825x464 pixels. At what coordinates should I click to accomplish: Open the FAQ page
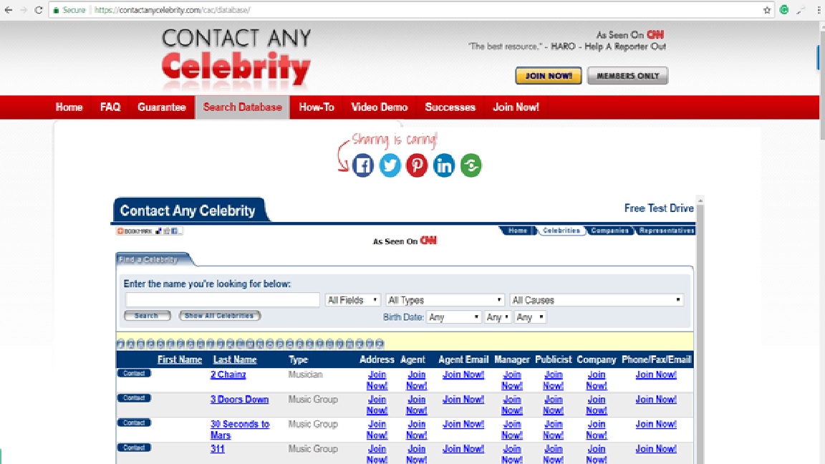pyautogui.click(x=110, y=107)
